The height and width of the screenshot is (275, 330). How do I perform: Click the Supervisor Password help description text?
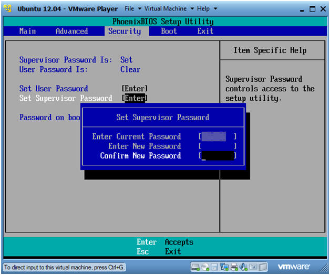coord(270,89)
